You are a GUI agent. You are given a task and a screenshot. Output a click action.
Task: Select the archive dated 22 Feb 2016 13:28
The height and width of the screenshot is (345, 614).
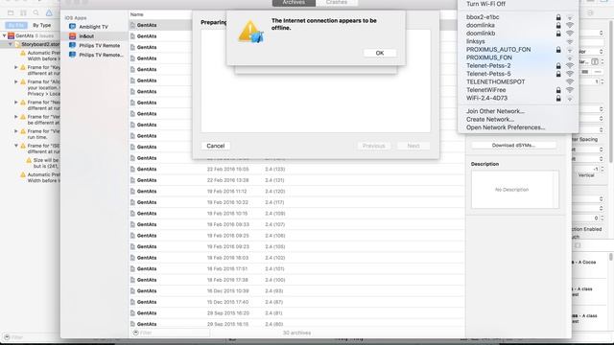coord(296,180)
